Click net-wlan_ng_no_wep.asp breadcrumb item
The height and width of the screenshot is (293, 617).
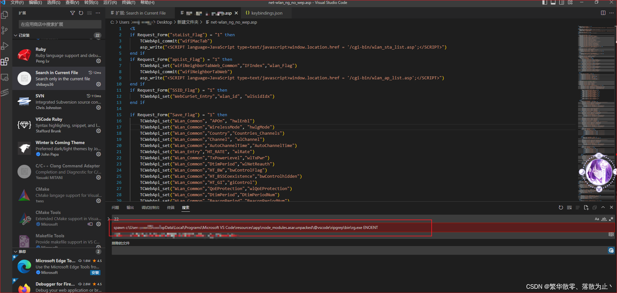(x=234, y=22)
